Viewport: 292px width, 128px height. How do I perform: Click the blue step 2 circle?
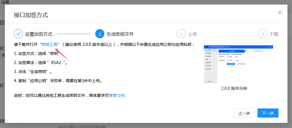pos(100,34)
